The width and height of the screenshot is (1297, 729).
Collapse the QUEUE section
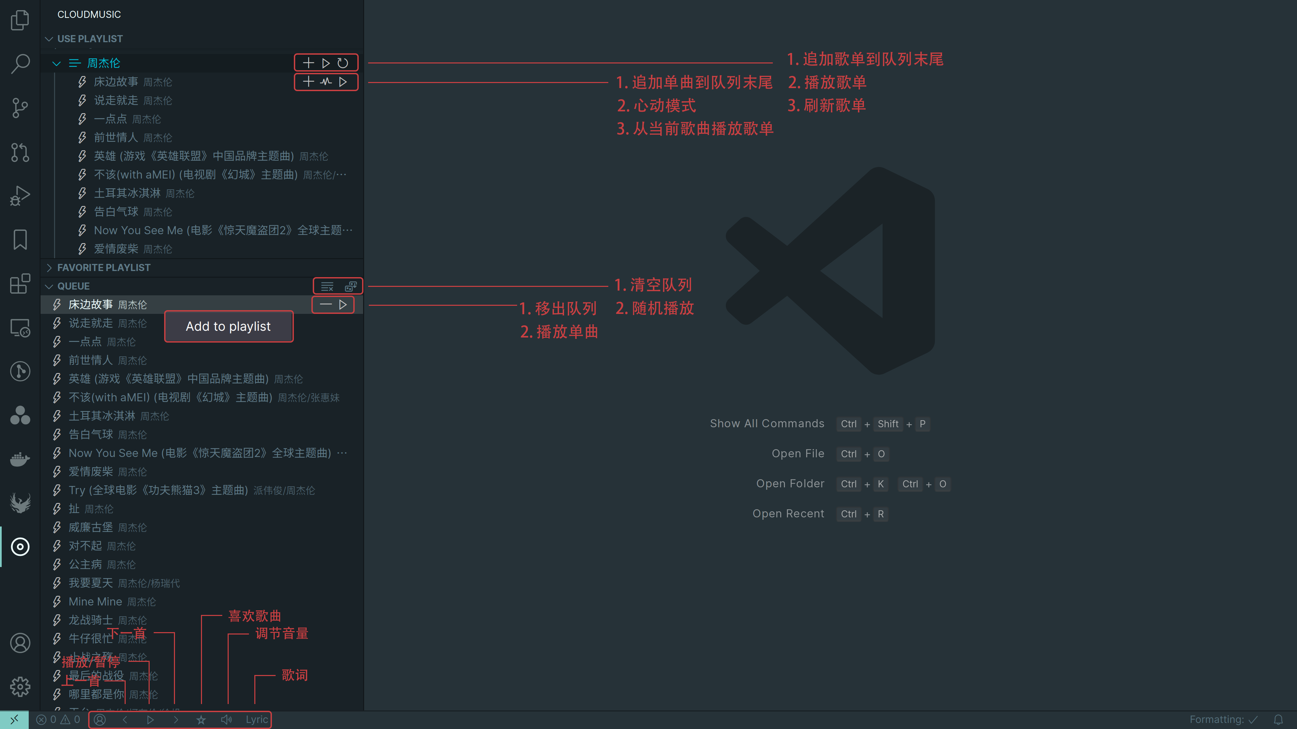coord(49,286)
